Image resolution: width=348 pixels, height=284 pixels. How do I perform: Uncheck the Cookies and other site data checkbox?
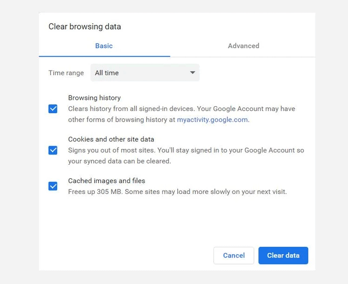pos(53,150)
